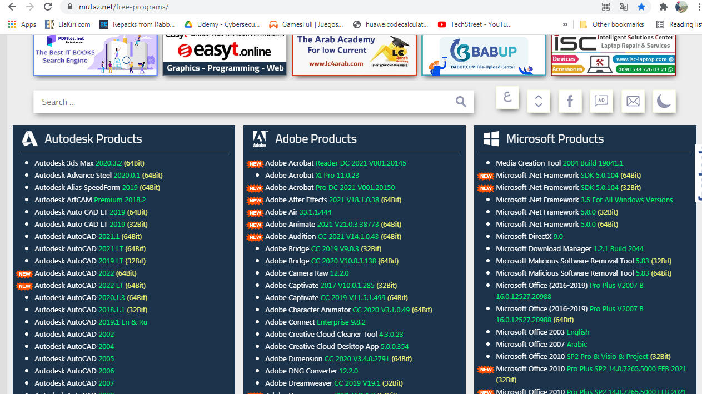Open Autodesk Advance Steel 2020.0.1

[98, 175]
